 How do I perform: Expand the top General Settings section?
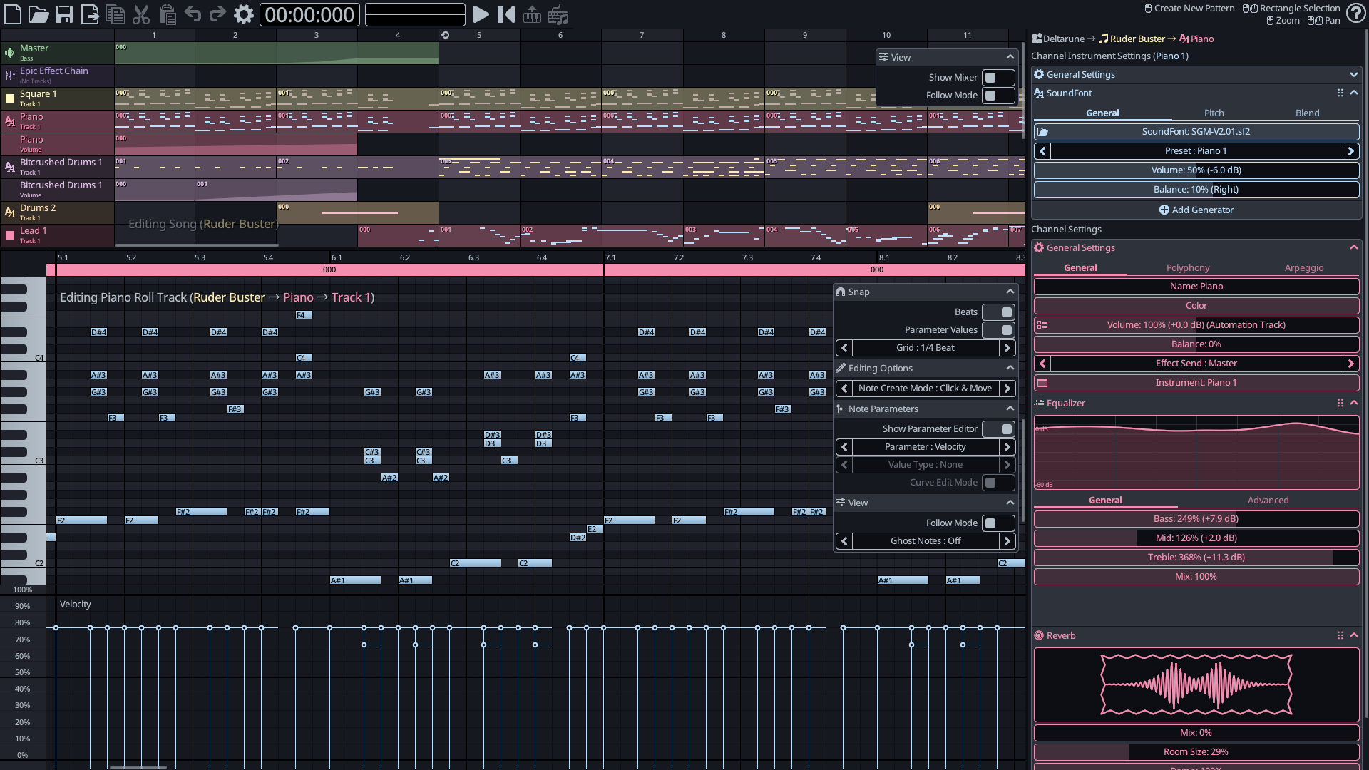tap(1353, 74)
